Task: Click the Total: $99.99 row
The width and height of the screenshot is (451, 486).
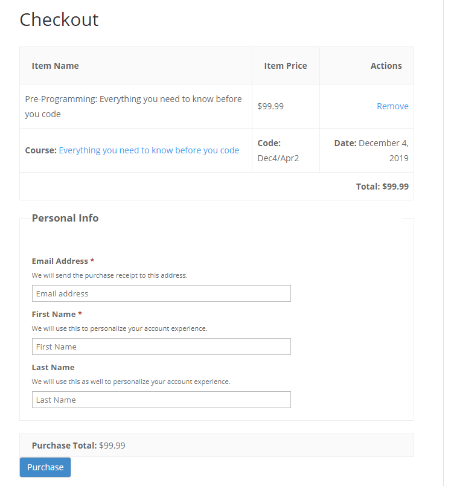Action: pyautogui.click(x=382, y=187)
